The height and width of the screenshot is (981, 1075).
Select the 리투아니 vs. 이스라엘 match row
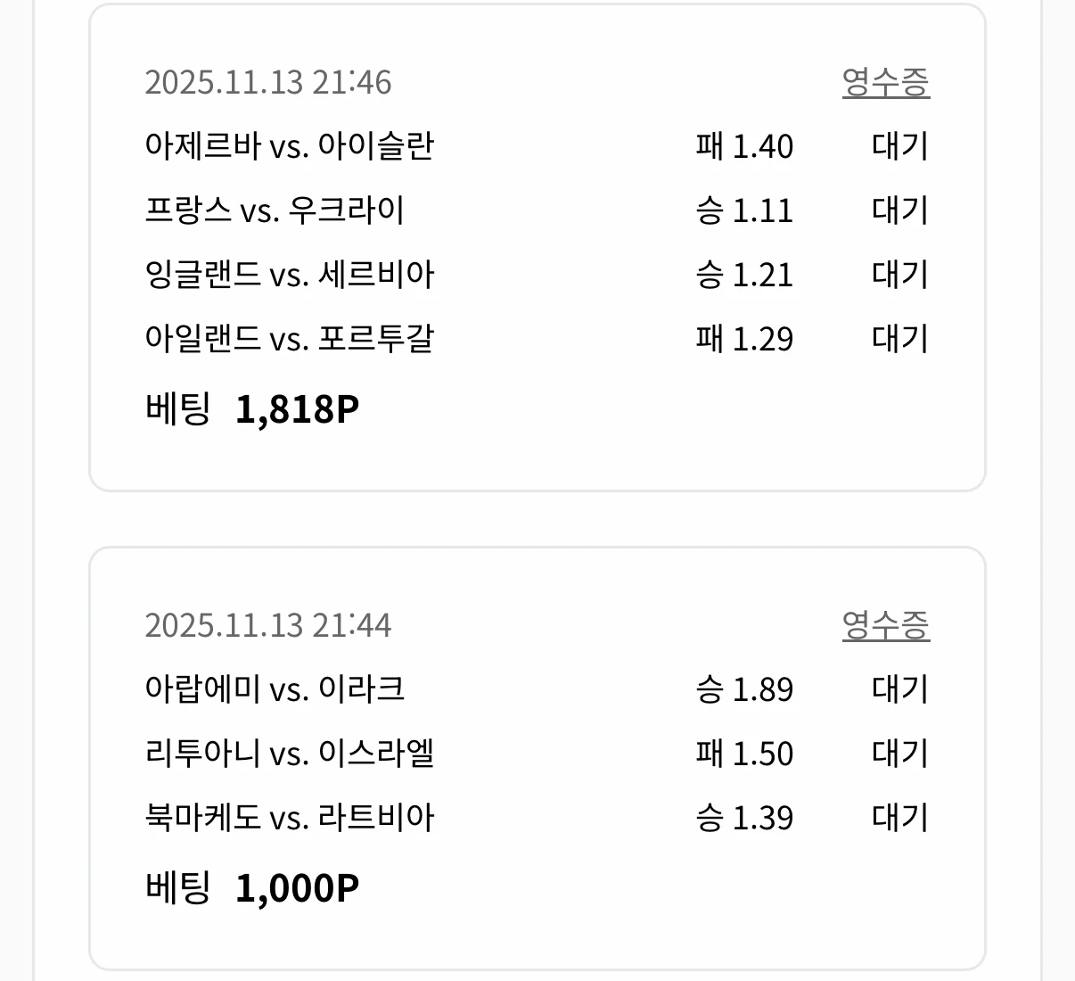click(291, 753)
